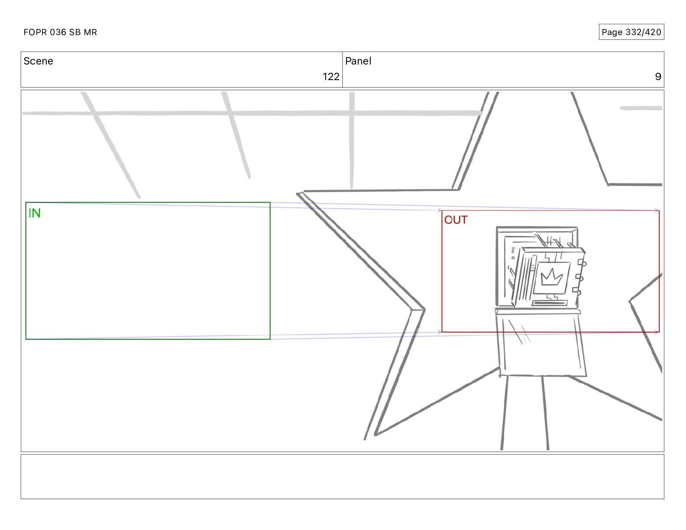Viewport: 686px width, 530px height.
Task: Select scene number 122
Action: 331,77
